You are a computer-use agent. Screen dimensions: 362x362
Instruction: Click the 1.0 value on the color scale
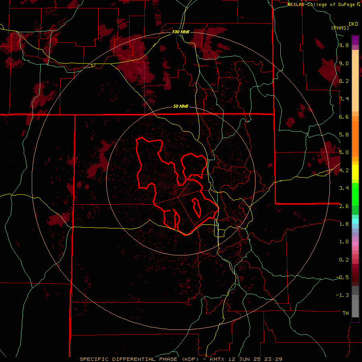pos(344,242)
